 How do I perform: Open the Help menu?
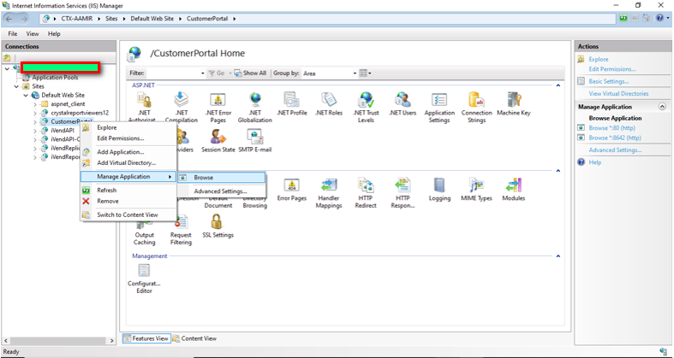click(54, 33)
